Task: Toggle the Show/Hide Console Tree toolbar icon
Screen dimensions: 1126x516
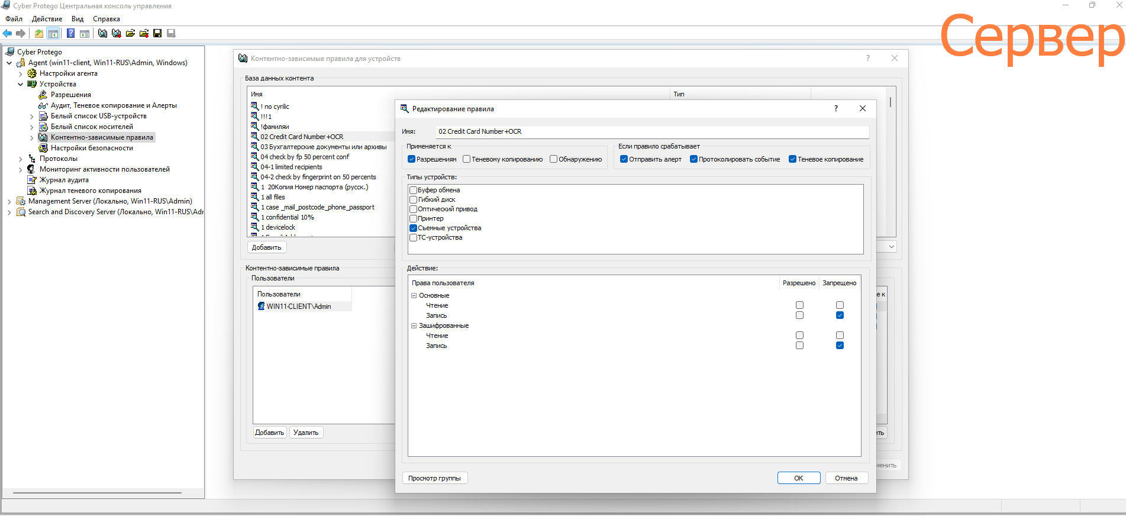Action: coord(53,33)
